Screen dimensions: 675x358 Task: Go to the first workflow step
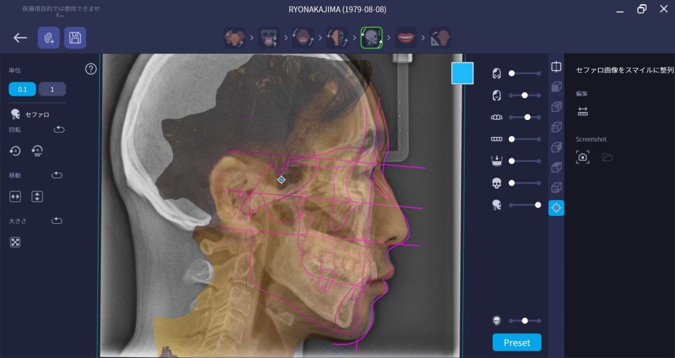[234, 38]
